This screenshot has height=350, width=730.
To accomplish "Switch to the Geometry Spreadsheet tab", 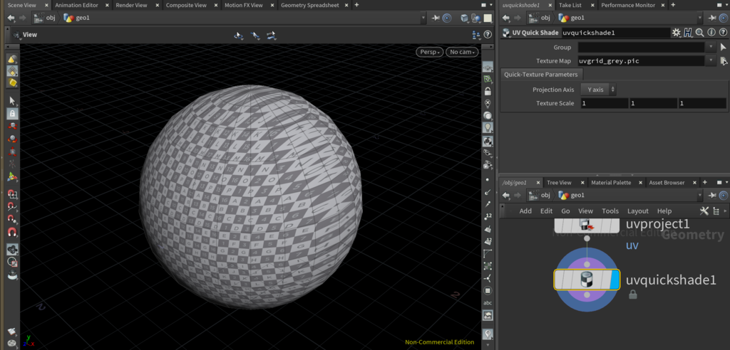I will click(309, 5).
